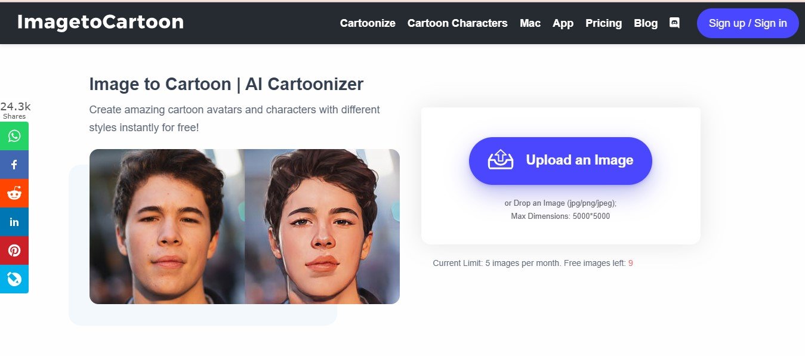Click the Reddit share icon
The height and width of the screenshot is (356, 805).
coord(14,193)
